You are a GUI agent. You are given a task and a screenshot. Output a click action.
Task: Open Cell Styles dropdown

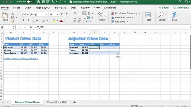tap(120, 22)
